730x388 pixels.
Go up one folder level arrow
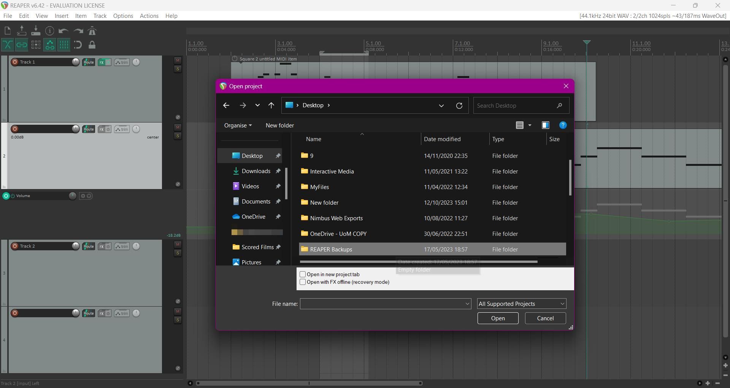(271, 106)
